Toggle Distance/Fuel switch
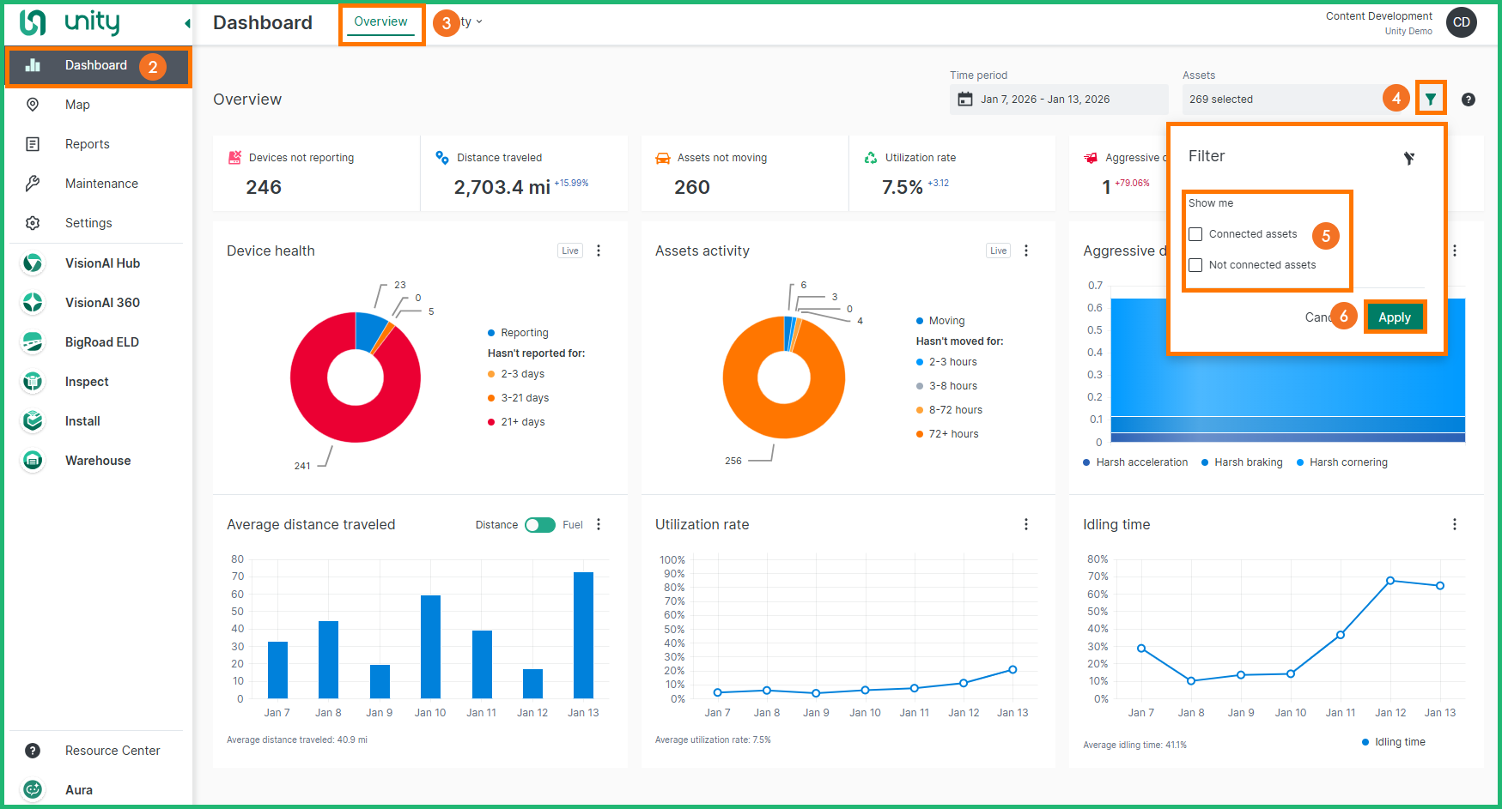The width and height of the screenshot is (1502, 809). pyautogui.click(x=540, y=525)
